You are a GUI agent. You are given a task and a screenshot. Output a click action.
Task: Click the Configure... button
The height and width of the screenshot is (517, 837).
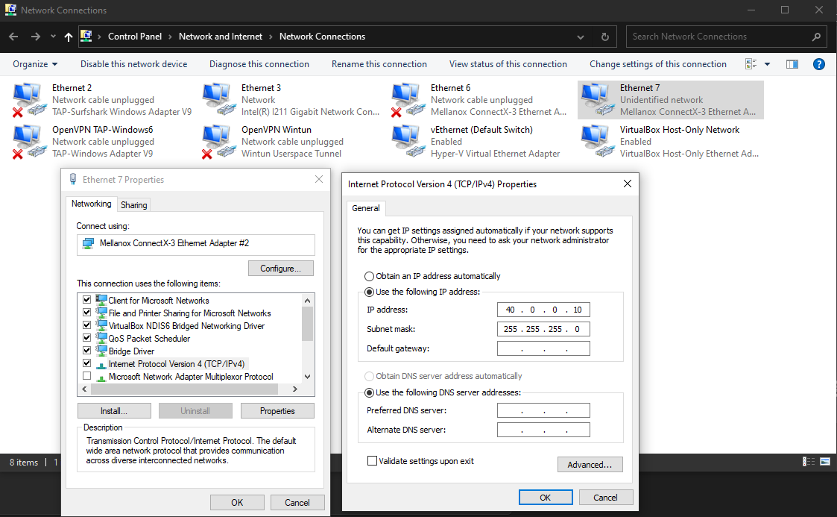pos(281,269)
